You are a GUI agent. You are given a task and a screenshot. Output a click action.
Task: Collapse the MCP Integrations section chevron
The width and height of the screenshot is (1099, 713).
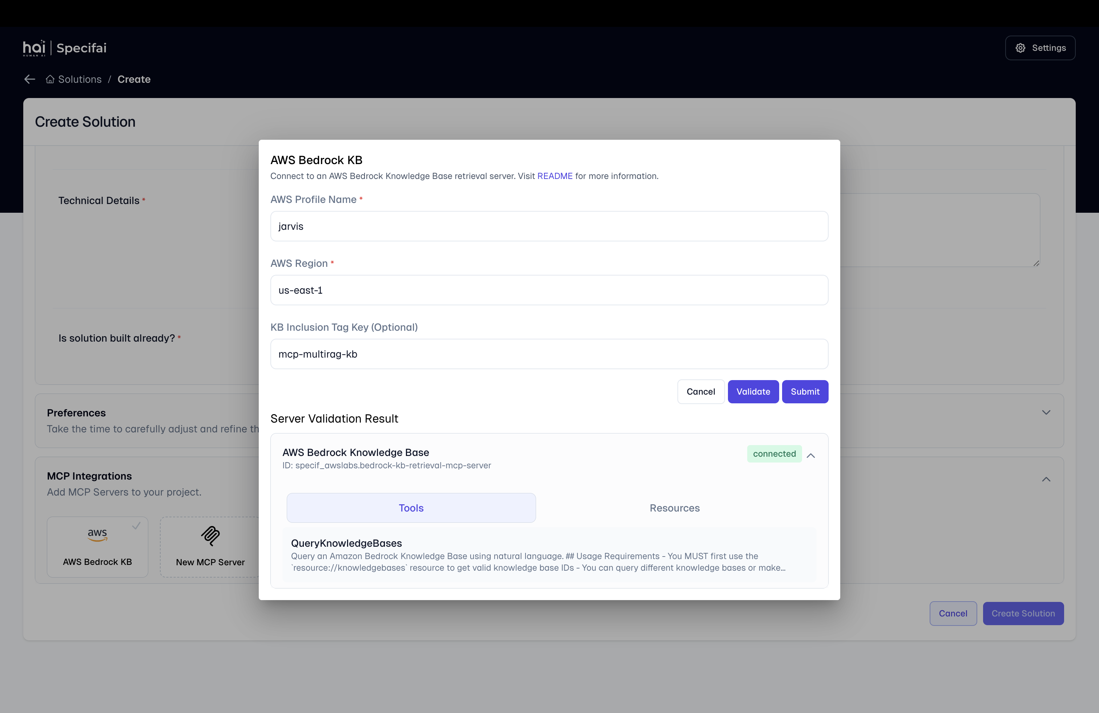[x=1046, y=479]
